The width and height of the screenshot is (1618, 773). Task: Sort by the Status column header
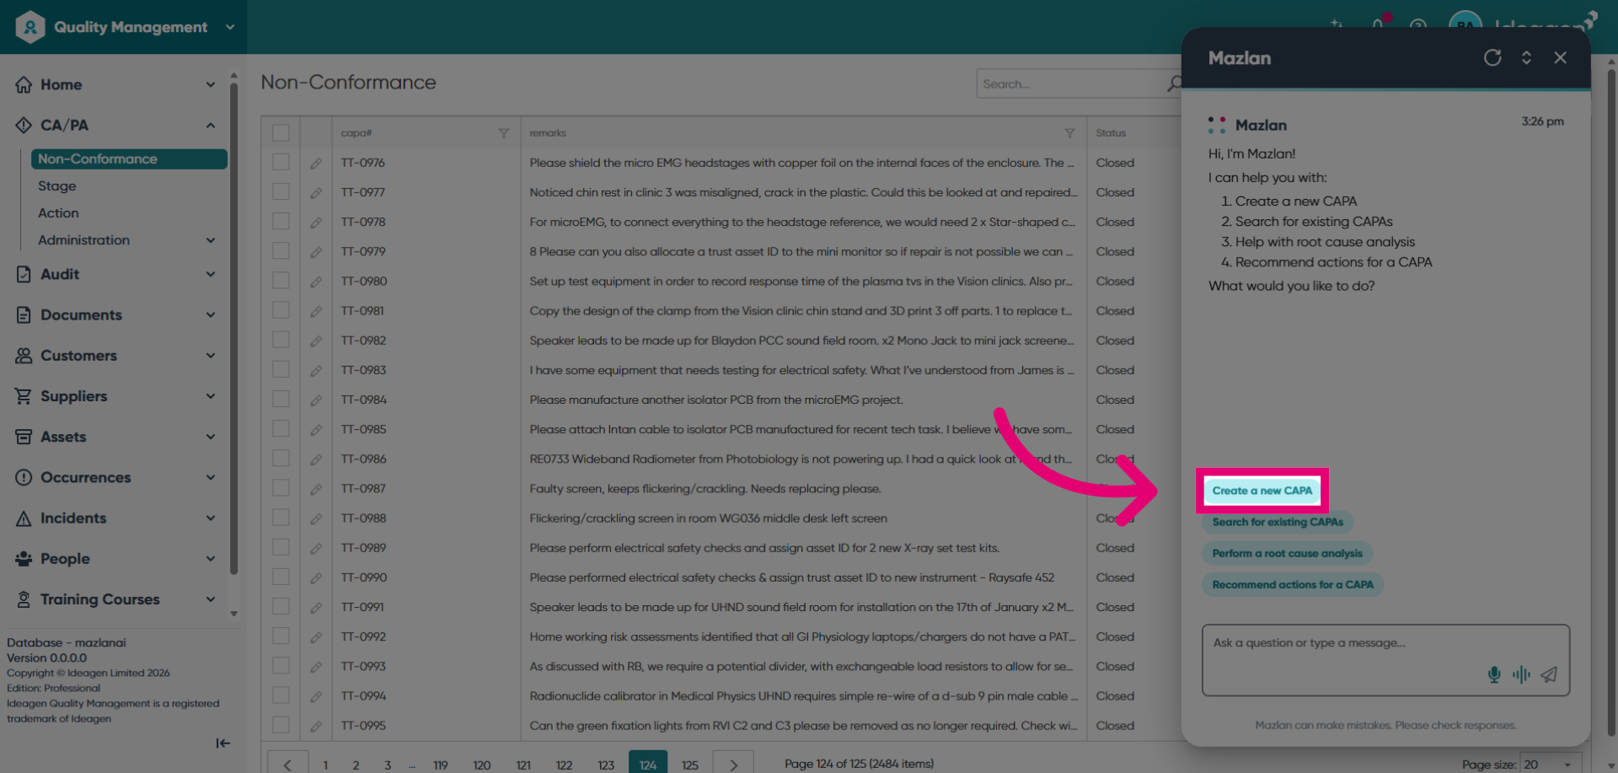(1111, 133)
